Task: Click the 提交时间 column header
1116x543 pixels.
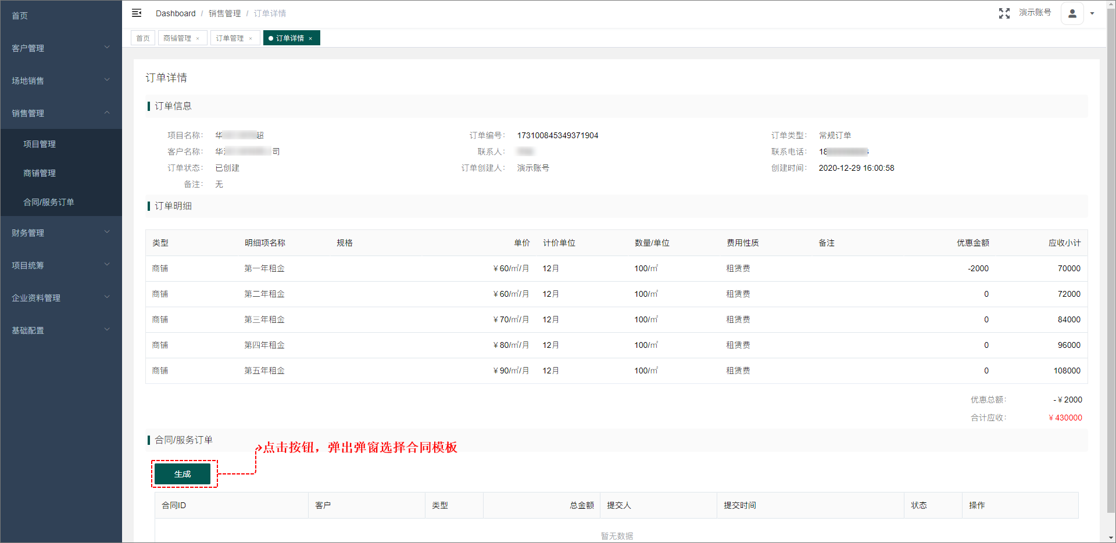Action: tap(740, 505)
